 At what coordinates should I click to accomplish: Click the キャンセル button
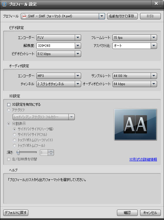click(x=150, y=213)
